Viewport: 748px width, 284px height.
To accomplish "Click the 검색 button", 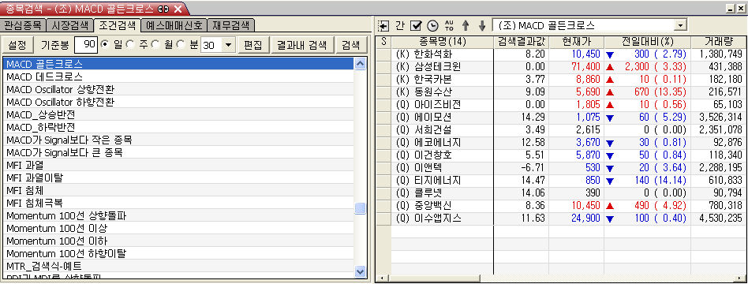I will click(x=351, y=45).
